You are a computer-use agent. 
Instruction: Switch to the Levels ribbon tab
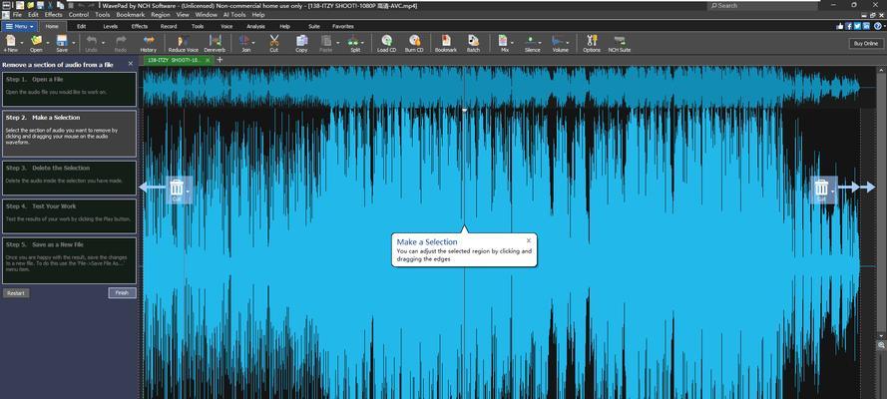pos(111,26)
